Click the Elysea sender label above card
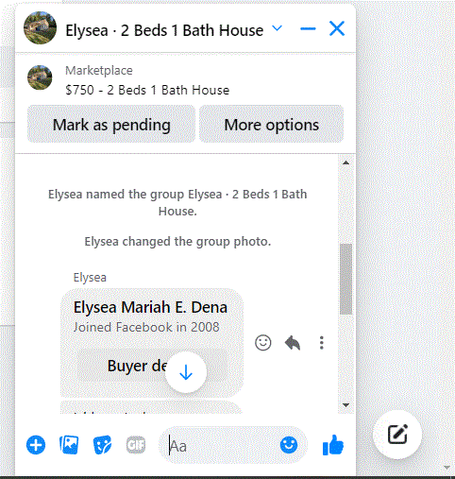 coord(90,278)
